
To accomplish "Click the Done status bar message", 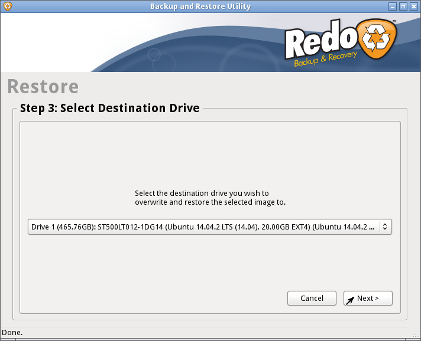I will pyautogui.click(x=12, y=333).
